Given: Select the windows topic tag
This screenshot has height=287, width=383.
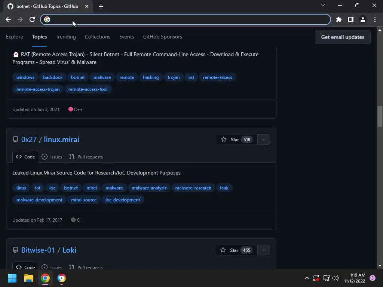Looking at the screenshot, I should (25, 77).
